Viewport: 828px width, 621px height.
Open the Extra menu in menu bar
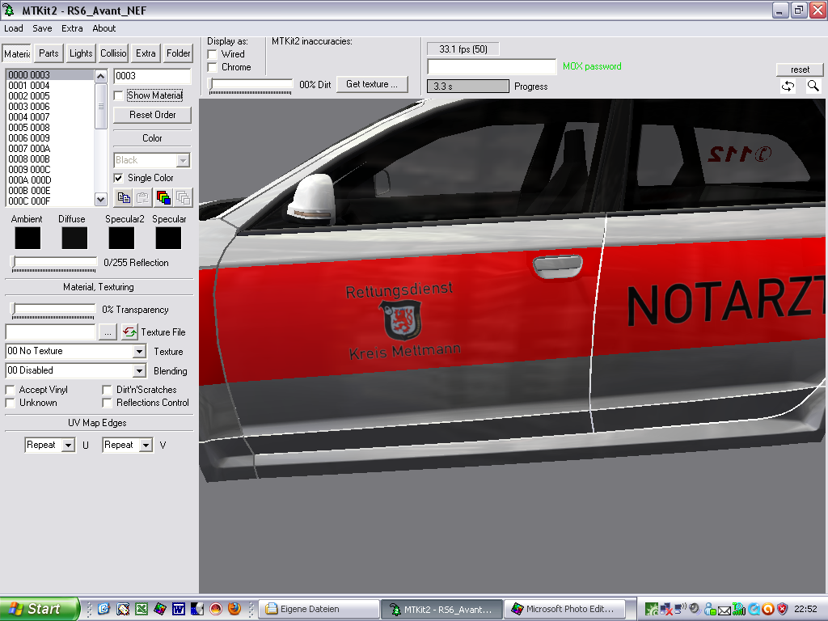72,28
